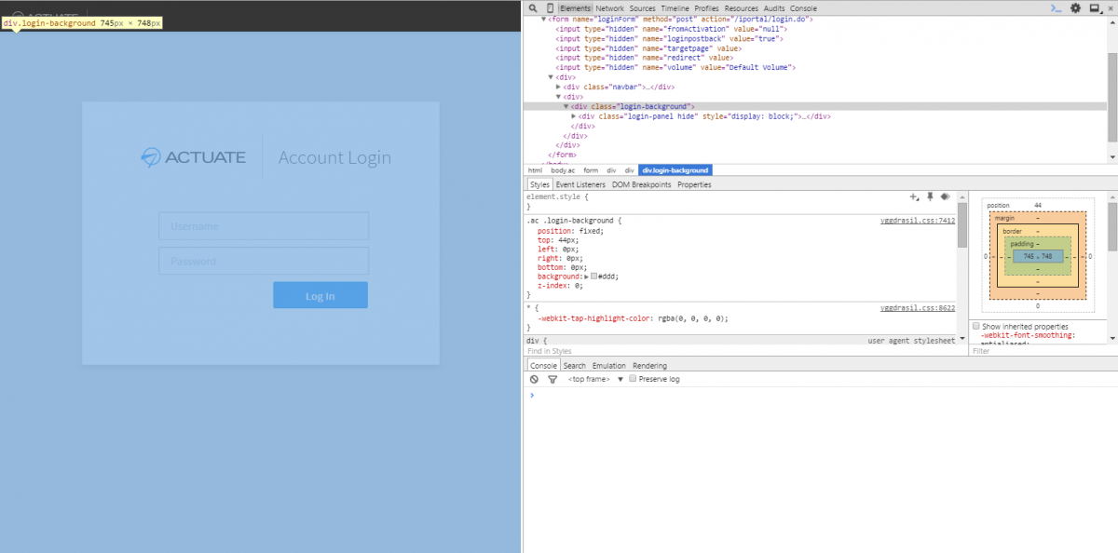Open DevTools settings gear

(1075, 7)
